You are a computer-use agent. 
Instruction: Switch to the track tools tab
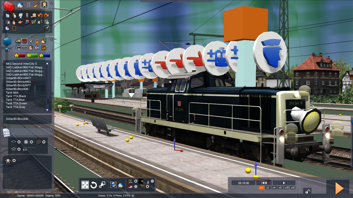tap(28, 5)
